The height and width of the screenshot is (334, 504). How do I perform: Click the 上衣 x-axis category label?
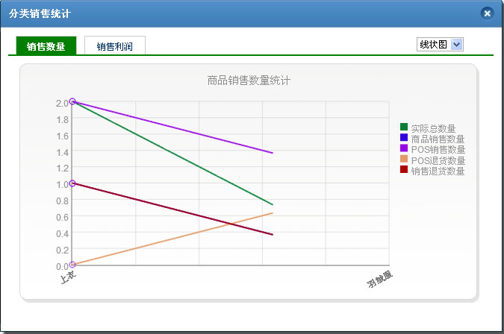coord(67,277)
